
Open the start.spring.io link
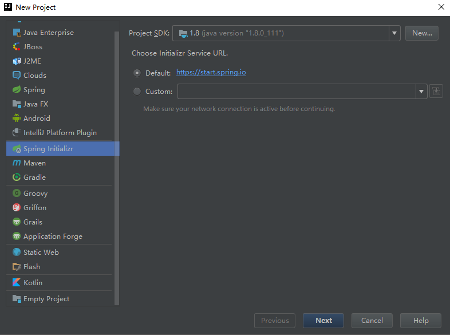211,73
